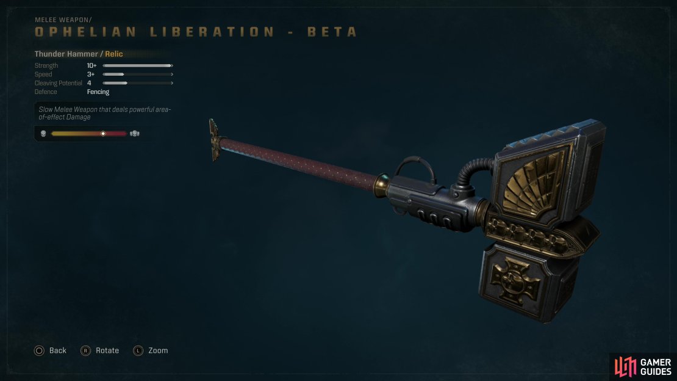Click the L stick Zoom icon
Image resolution: width=677 pixels, height=381 pixels.
(138, 350)
